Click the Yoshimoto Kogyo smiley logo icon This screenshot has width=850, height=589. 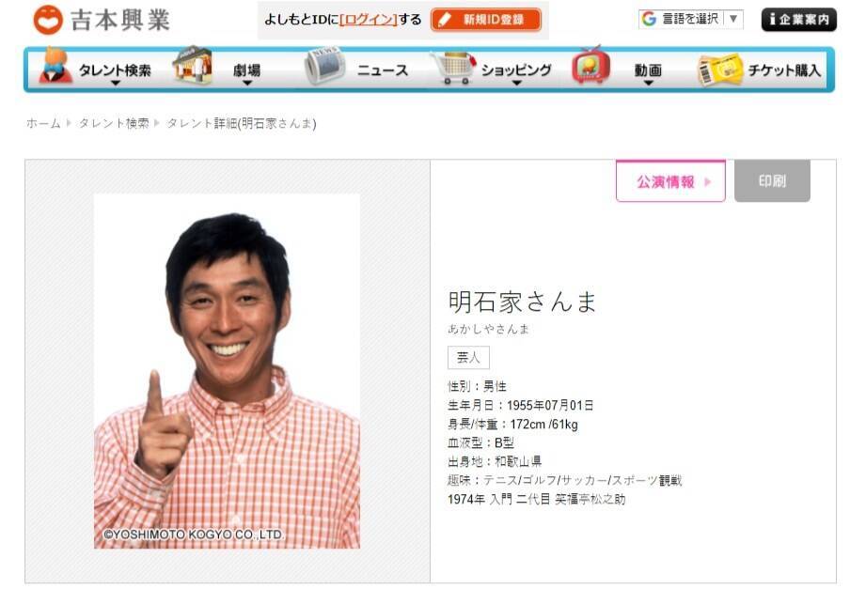(48, 20)
